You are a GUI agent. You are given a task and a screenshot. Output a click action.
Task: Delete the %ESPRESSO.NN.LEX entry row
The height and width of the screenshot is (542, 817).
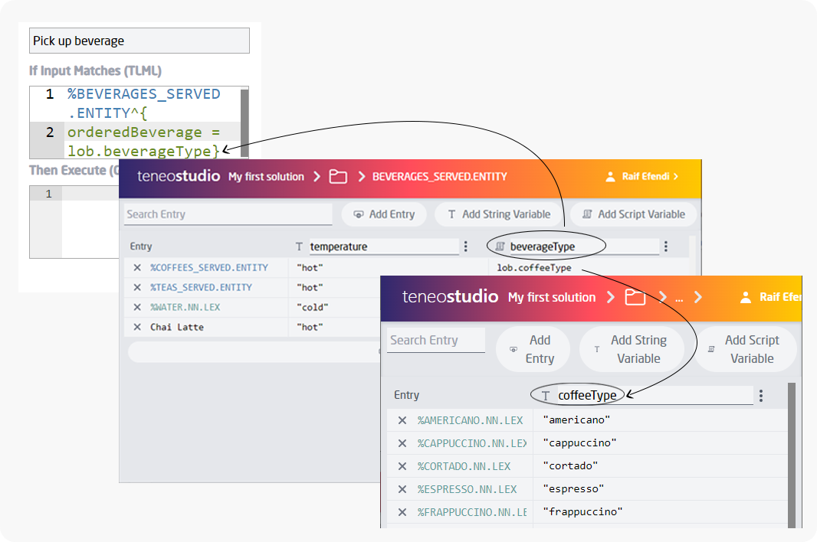(402, 489)
